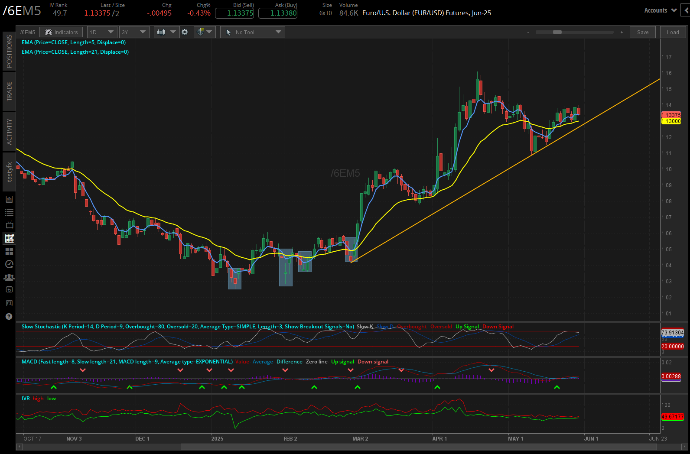Click the Indicators button
Viewport: 690px width, 454px height.
pos(62,32)
